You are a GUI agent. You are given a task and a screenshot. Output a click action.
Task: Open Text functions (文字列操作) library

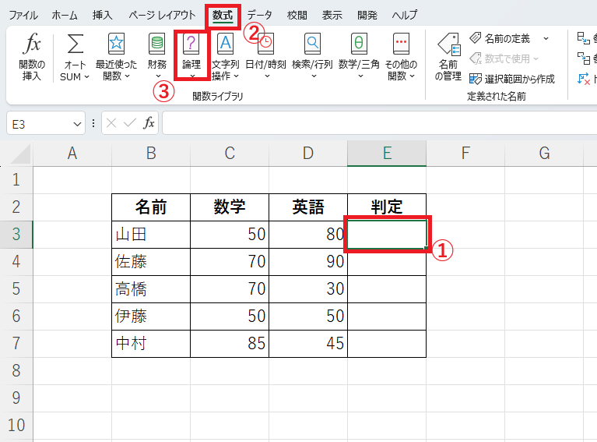226,56
